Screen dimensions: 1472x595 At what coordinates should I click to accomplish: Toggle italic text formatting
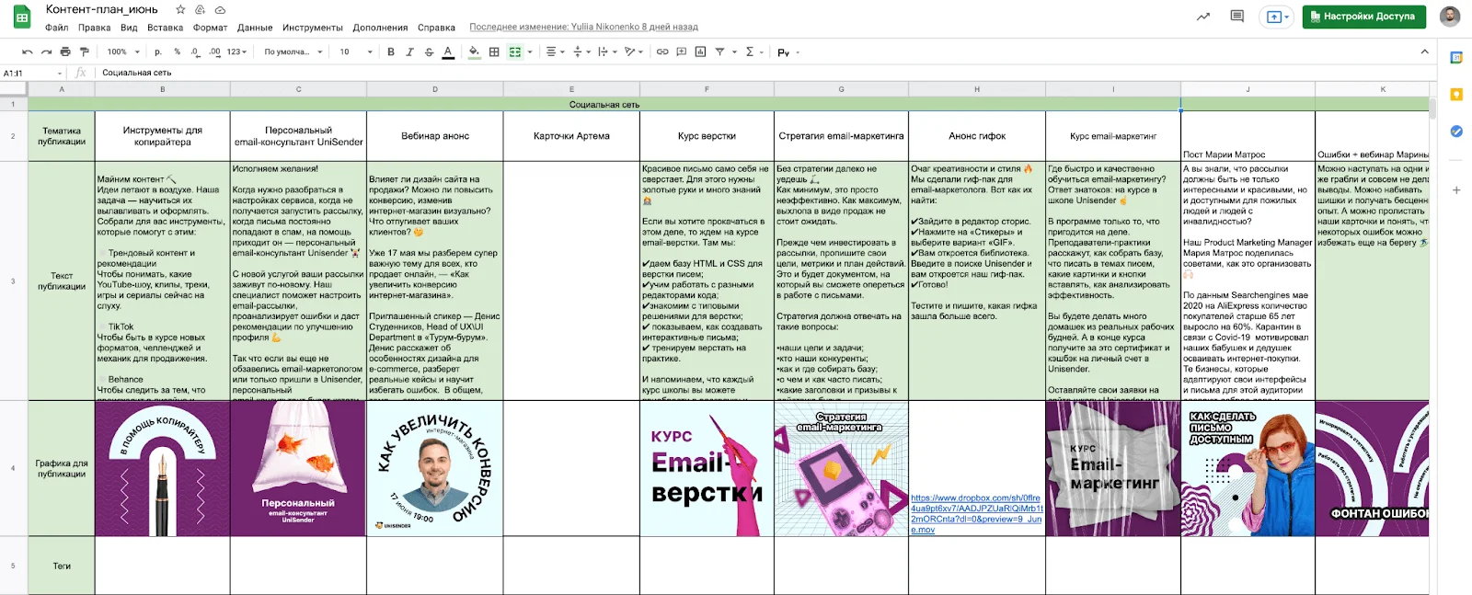tap(409, 52)
